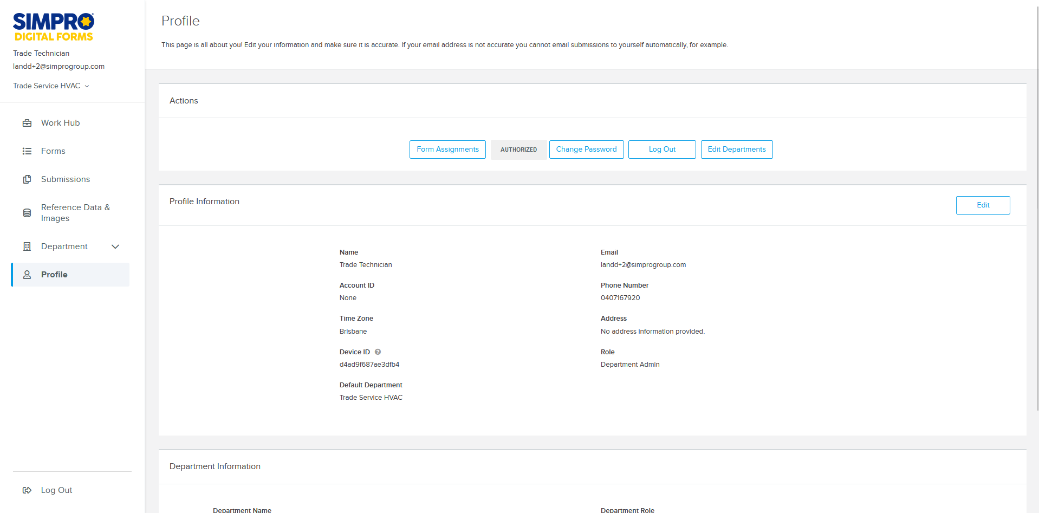This screenshot has width=1039, height=513.
Task: Click the Role value Department Admin
Action: tap(630, 365)
